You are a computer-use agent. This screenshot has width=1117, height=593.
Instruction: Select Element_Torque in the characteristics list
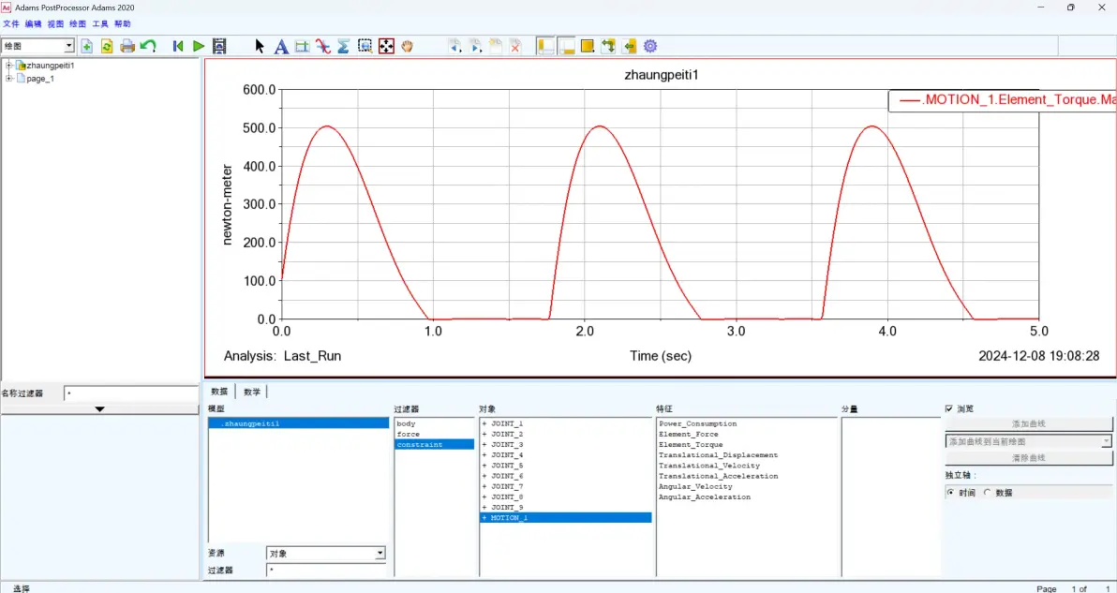click(691, 444)
